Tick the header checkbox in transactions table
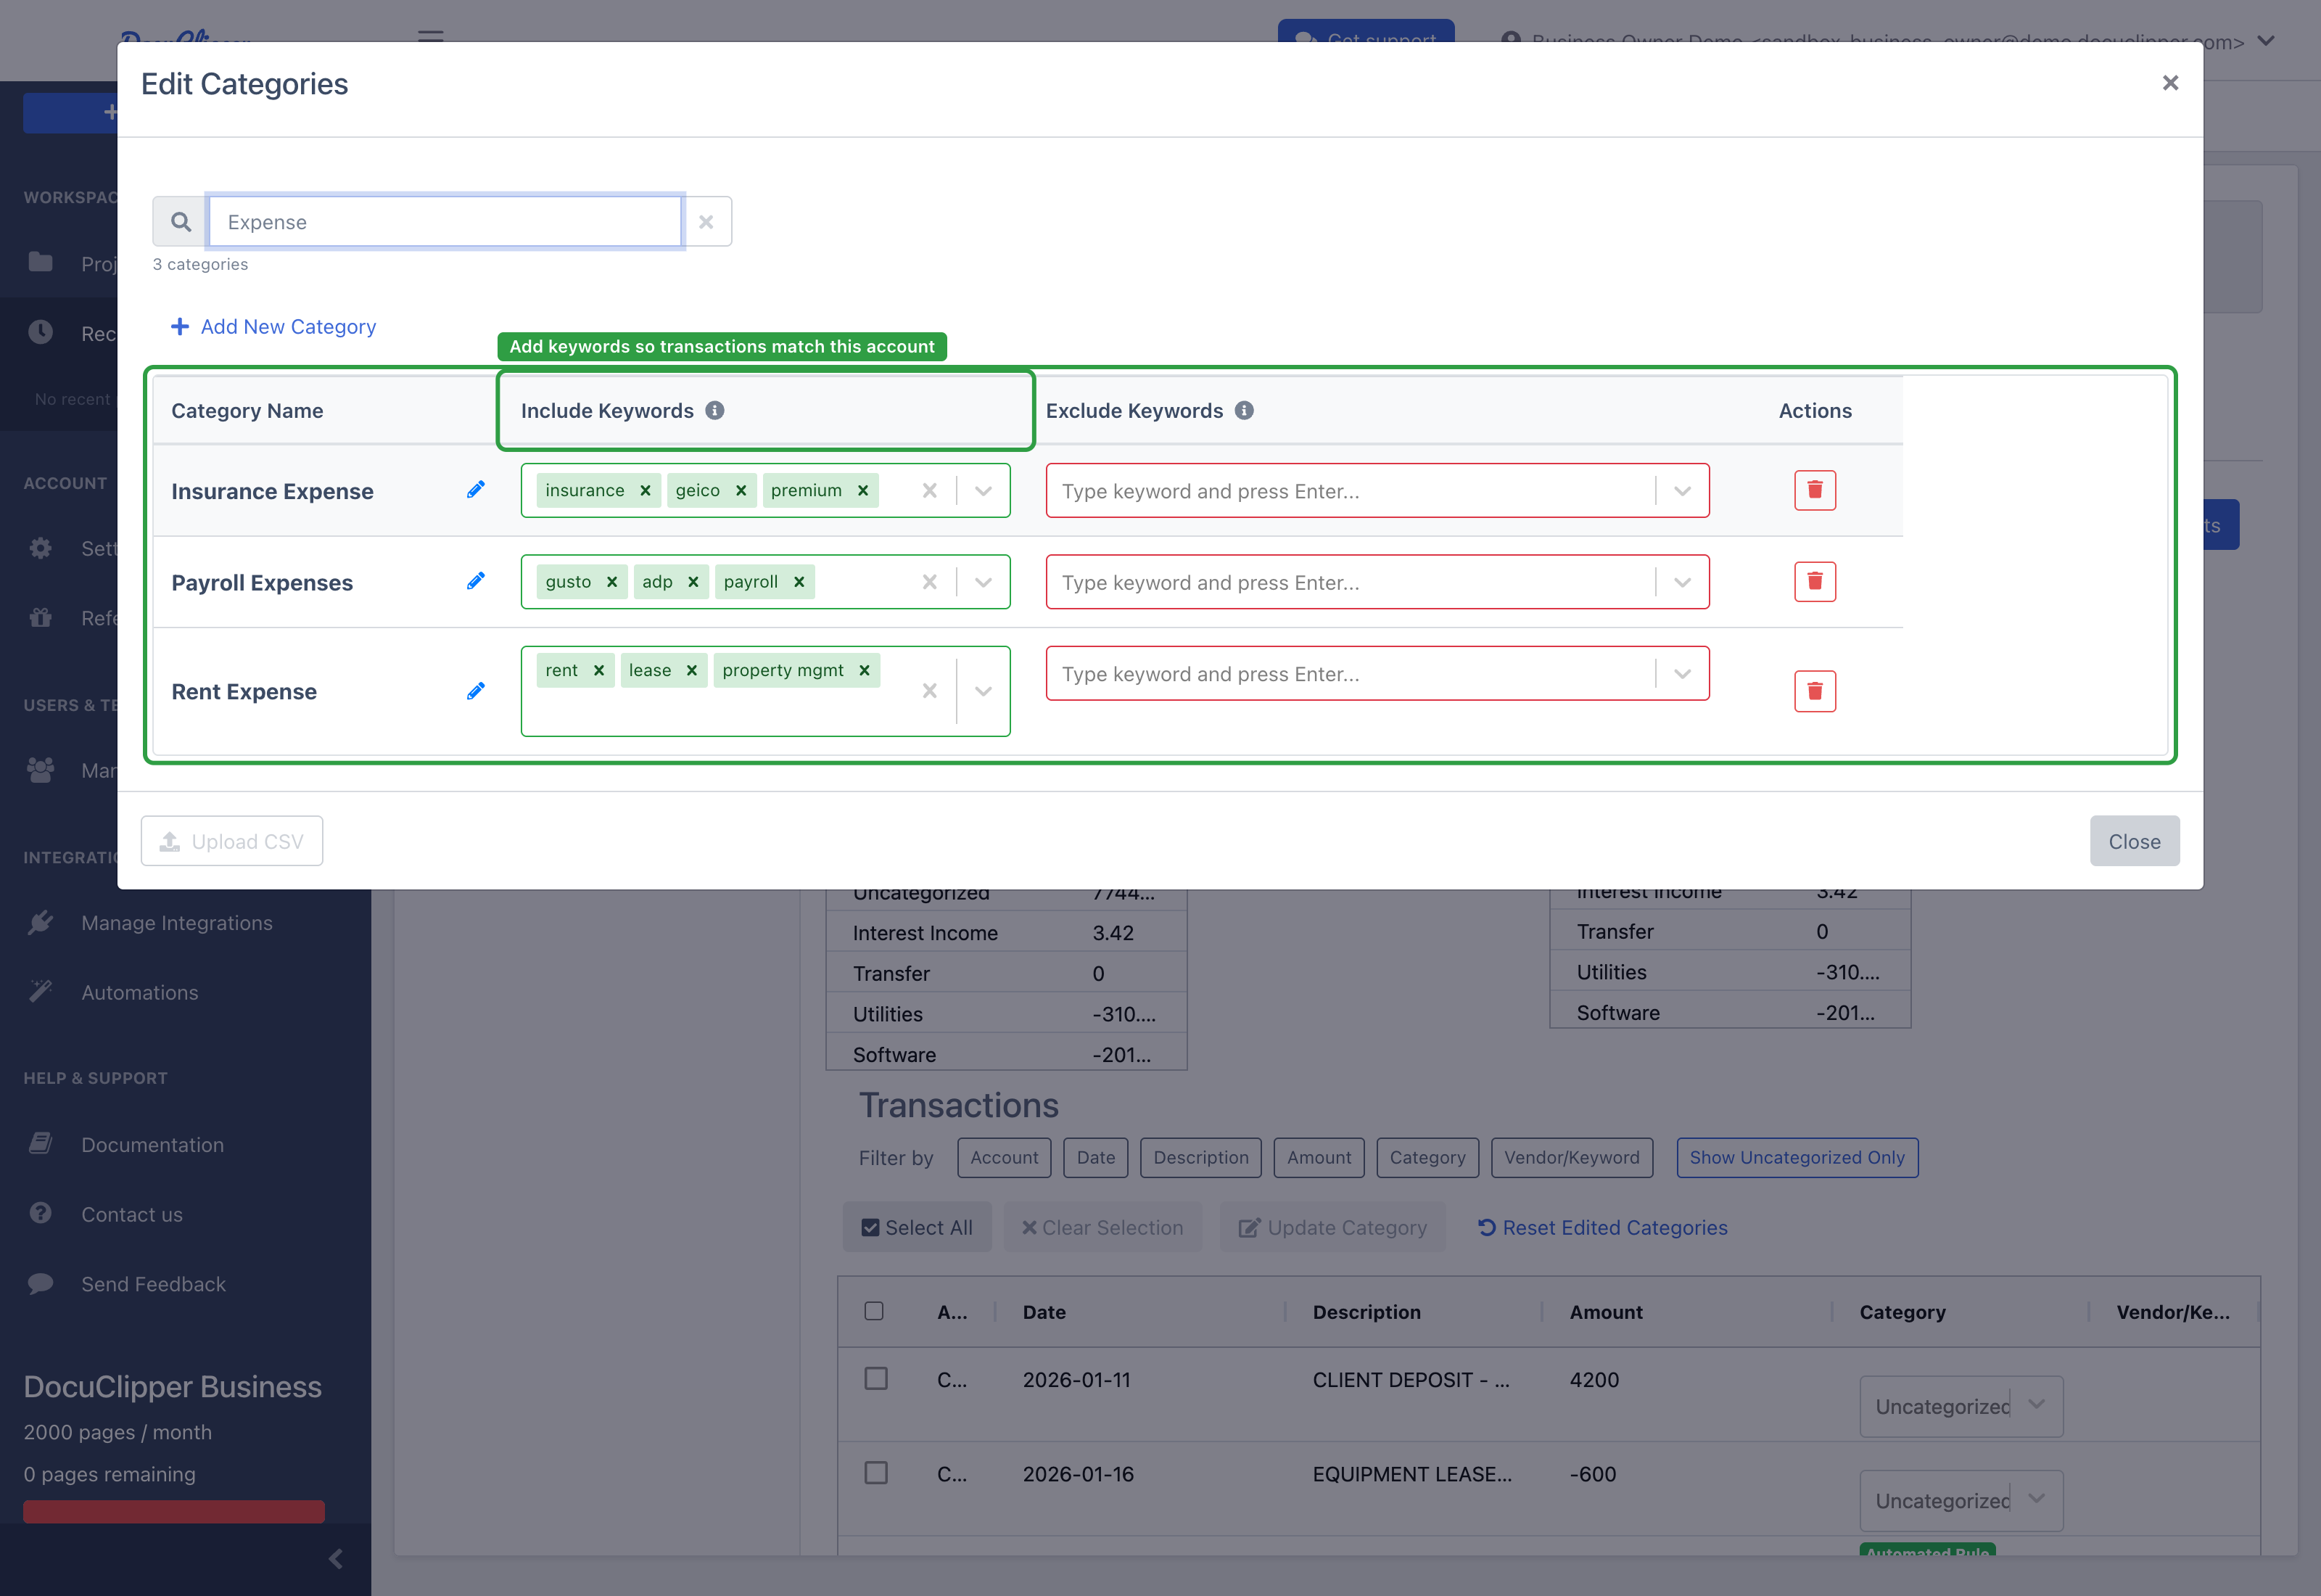Viewport: 2321px width, 1596px height. 873,1311
